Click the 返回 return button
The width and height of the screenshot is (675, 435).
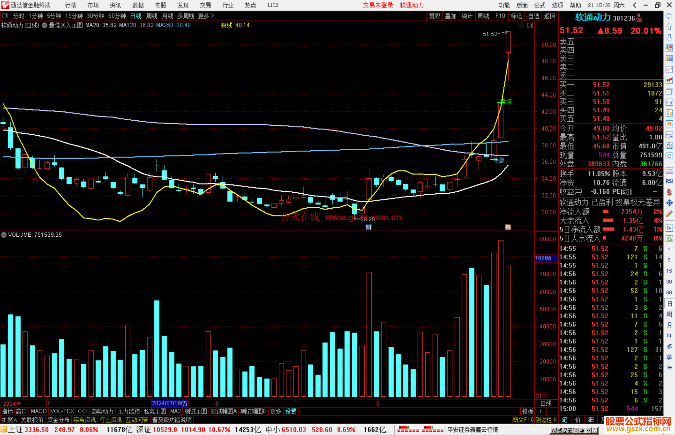pyautogui.click(x=549, y=16)
